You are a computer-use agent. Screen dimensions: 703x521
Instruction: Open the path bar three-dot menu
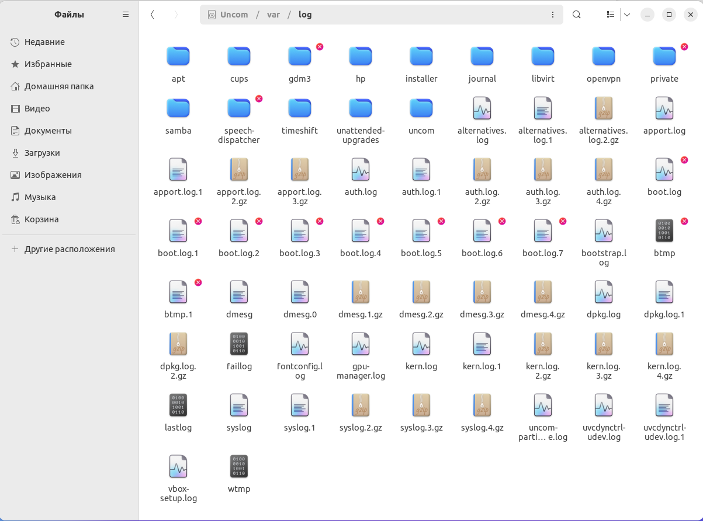(553, 15)
